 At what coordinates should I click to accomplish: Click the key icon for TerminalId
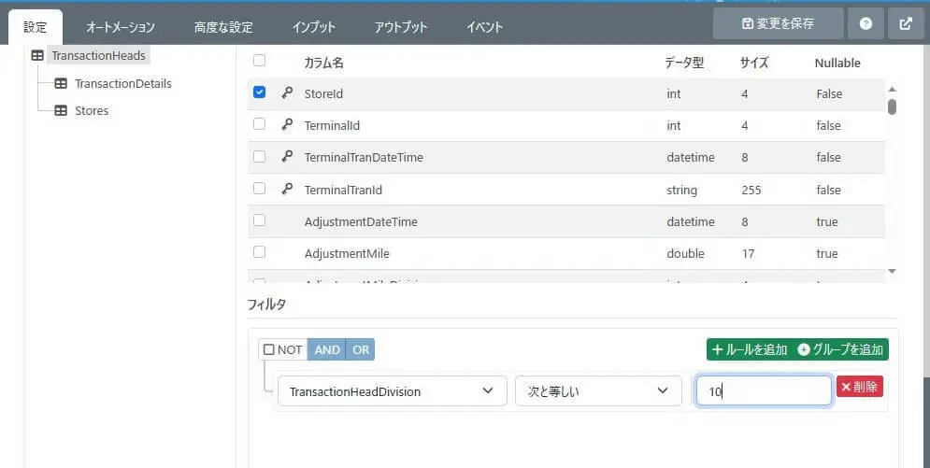click(287, 124)
